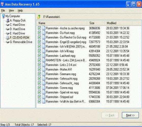This screenshot has width=142, height=127.
Task: Click file icon of Mutter.AVI
Action: pyautogui.click(x=44, y=69)
